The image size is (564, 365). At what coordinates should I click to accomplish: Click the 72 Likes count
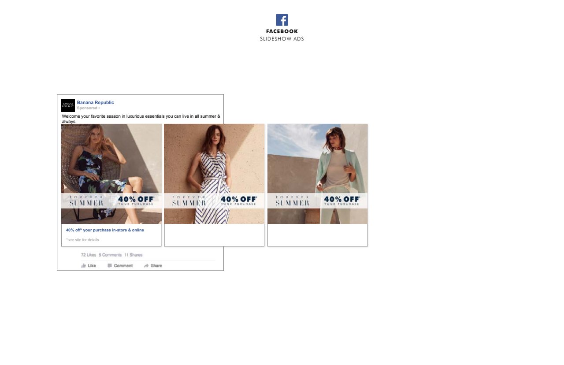tap(89, 255)
